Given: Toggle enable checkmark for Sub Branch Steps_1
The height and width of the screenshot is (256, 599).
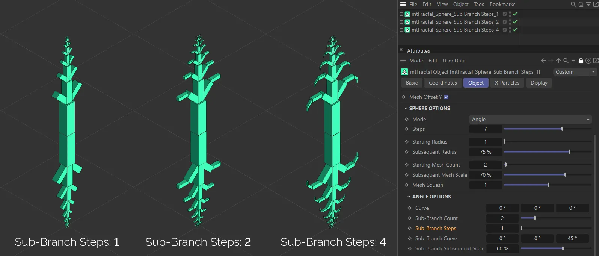Looking at the screenshot, I should tap(515, 14).
